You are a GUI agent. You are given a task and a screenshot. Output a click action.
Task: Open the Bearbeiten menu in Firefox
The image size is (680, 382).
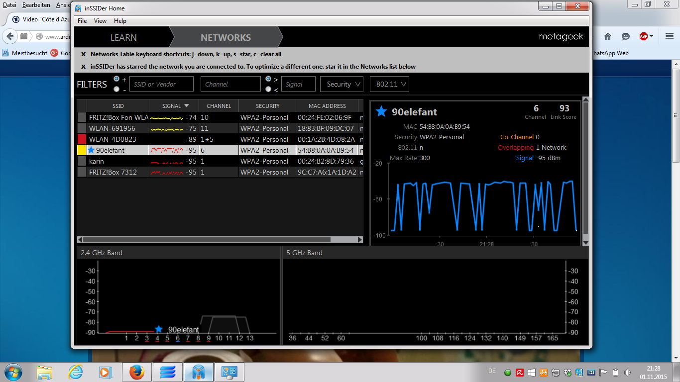pos(36,4)
